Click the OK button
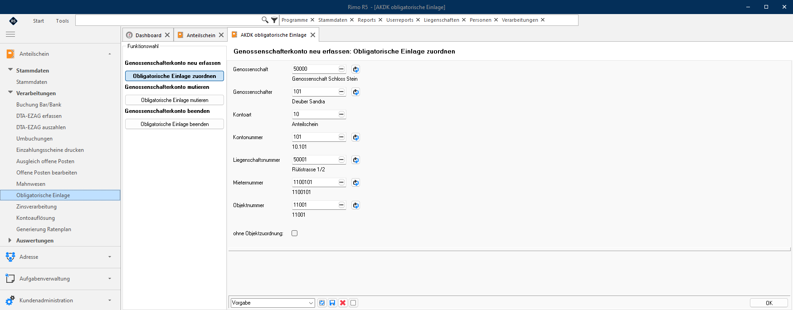The width and height of the screenshot is (793, 310). point(769,303)
